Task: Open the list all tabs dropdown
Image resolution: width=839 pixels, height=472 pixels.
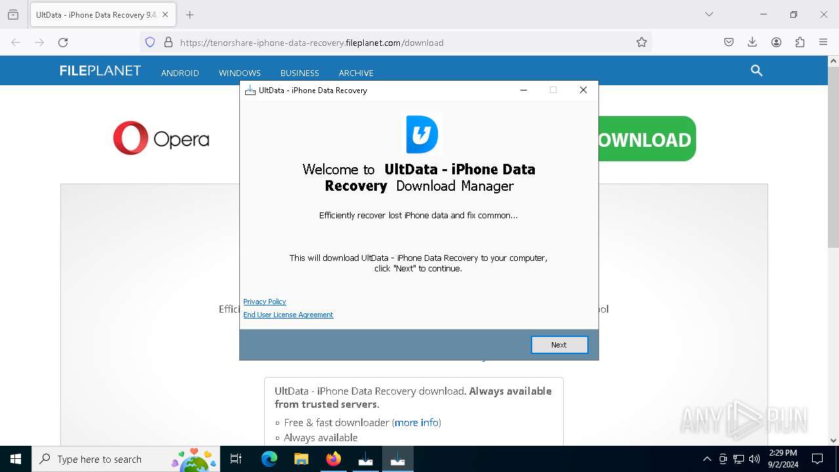Action: pyautogui.click(x=709, y=14)
